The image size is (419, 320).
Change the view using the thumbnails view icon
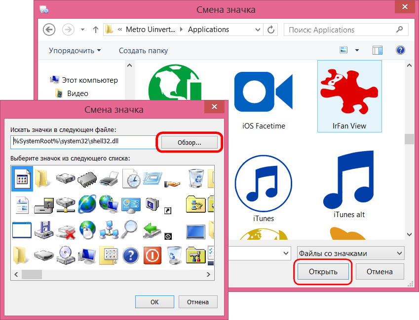(x=343, y=50)
